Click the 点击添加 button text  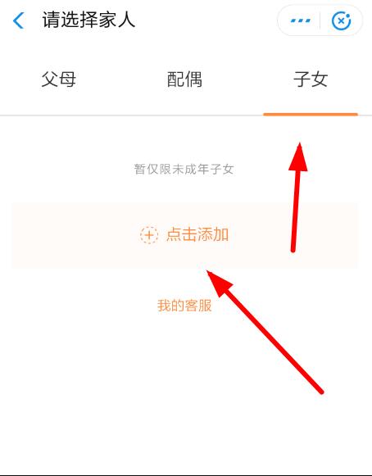(197, 234)
